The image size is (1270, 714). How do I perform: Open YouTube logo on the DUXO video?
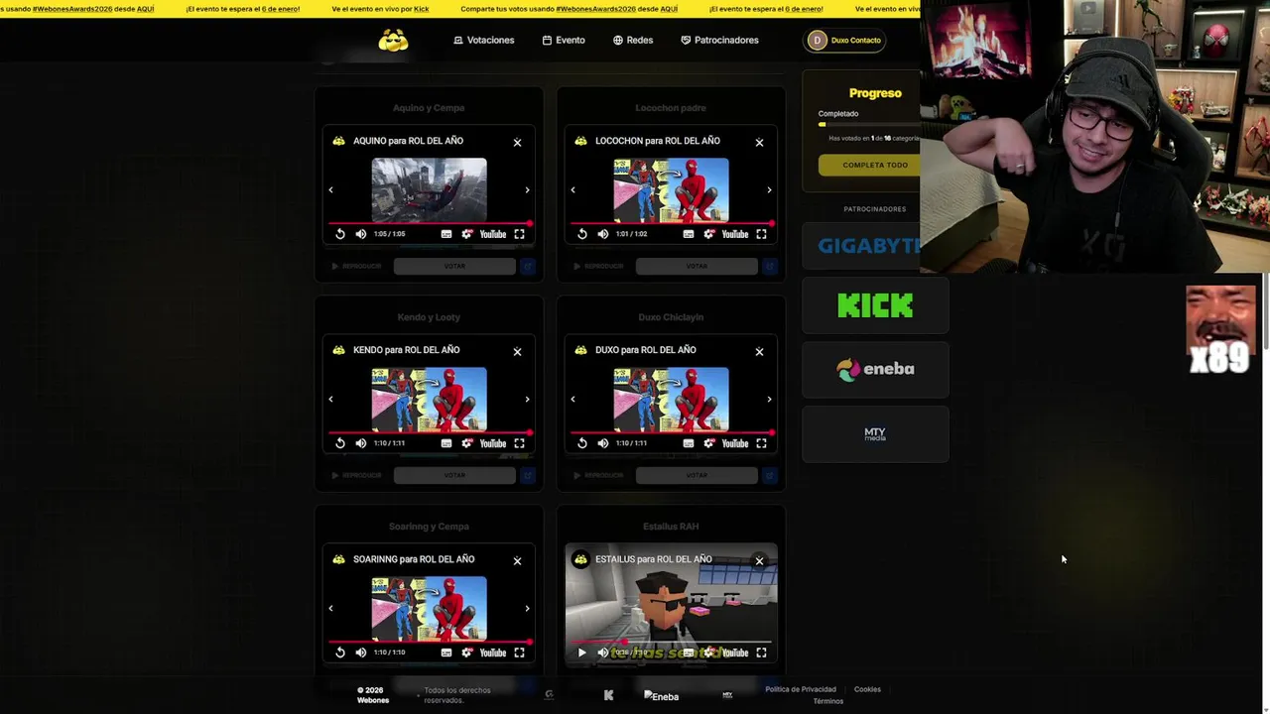click(x=735, y=443)
